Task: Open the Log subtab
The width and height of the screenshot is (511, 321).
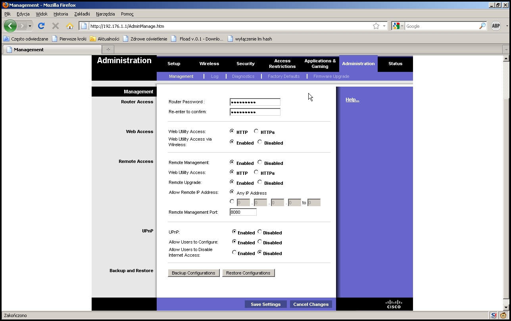Action: pos(215,76)
